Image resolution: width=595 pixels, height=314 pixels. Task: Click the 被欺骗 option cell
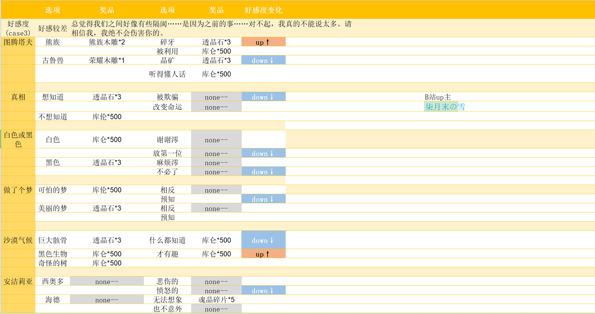[167, 97]
